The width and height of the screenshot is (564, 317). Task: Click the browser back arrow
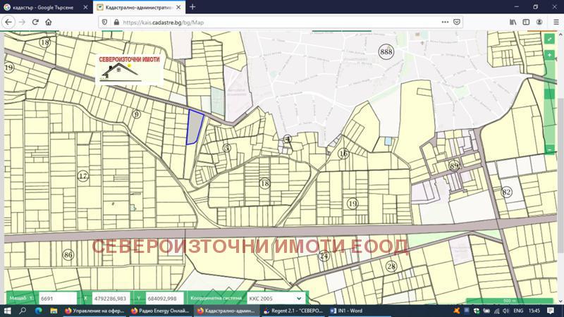pos(8,22)
